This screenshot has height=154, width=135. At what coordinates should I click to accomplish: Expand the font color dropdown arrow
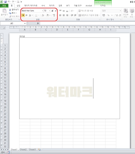50,15
